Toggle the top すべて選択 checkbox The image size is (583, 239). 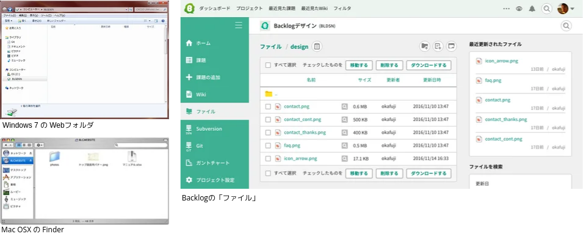tap(268, 65)
